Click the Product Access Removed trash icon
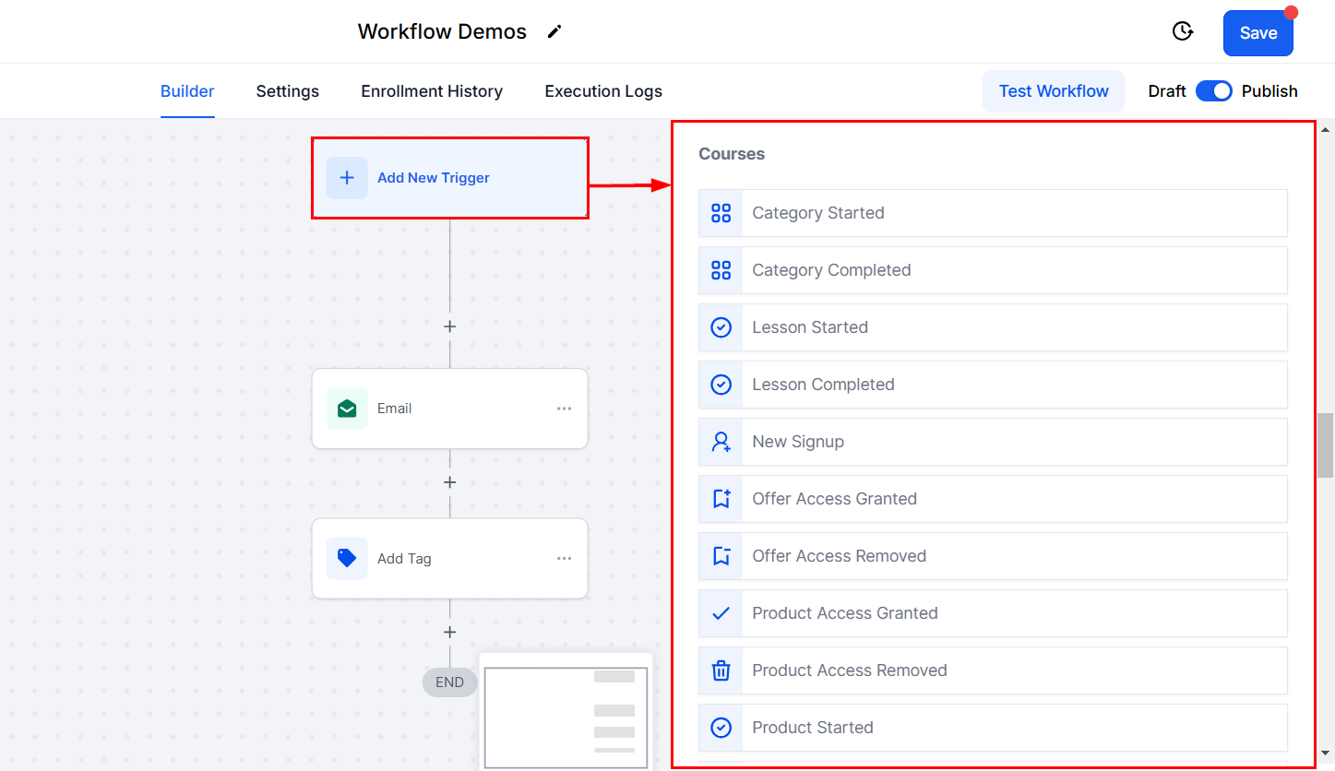The width and height of the screenshot is (1335, 771). pos(721,670)
